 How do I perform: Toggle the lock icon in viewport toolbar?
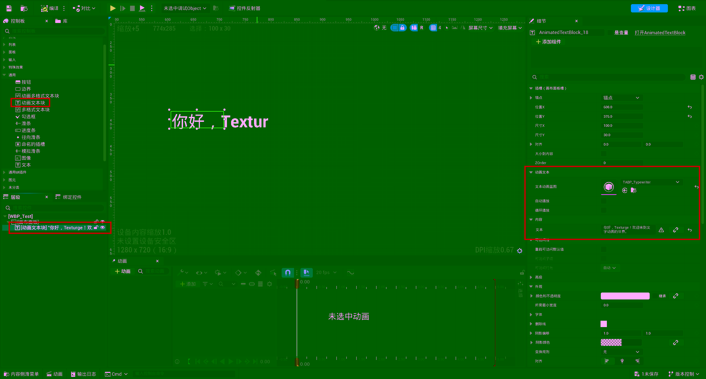coord(402,28)
